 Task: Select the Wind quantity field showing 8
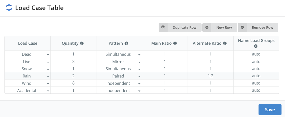(73, 83)
